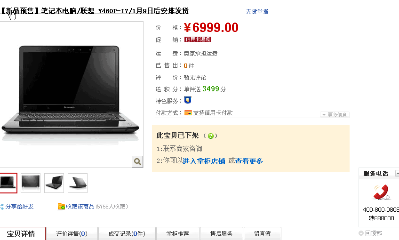Open the 成交记录 tab
This screenshot has width=399, height=240.
pos(127,233)
